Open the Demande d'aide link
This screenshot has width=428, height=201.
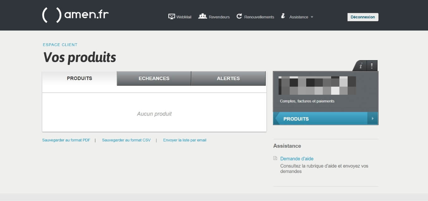[297, 159]
